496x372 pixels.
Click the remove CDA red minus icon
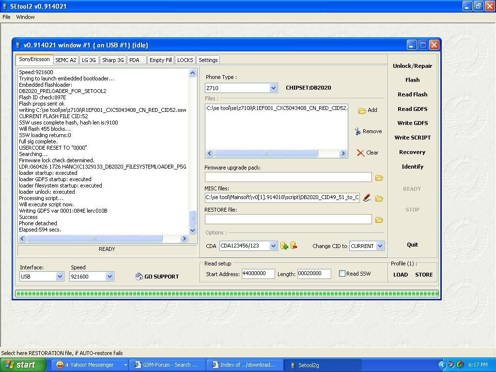(x=294, y=246)
